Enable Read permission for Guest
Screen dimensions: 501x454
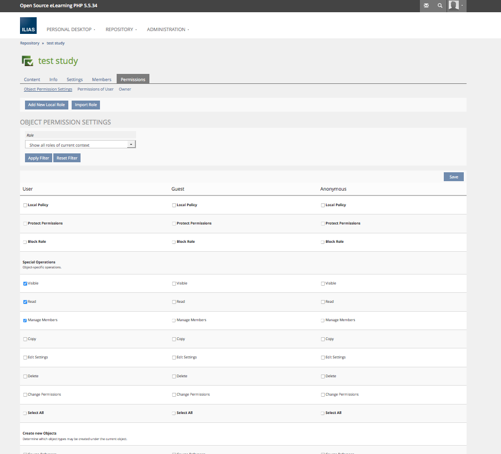[x=174, y=302]
